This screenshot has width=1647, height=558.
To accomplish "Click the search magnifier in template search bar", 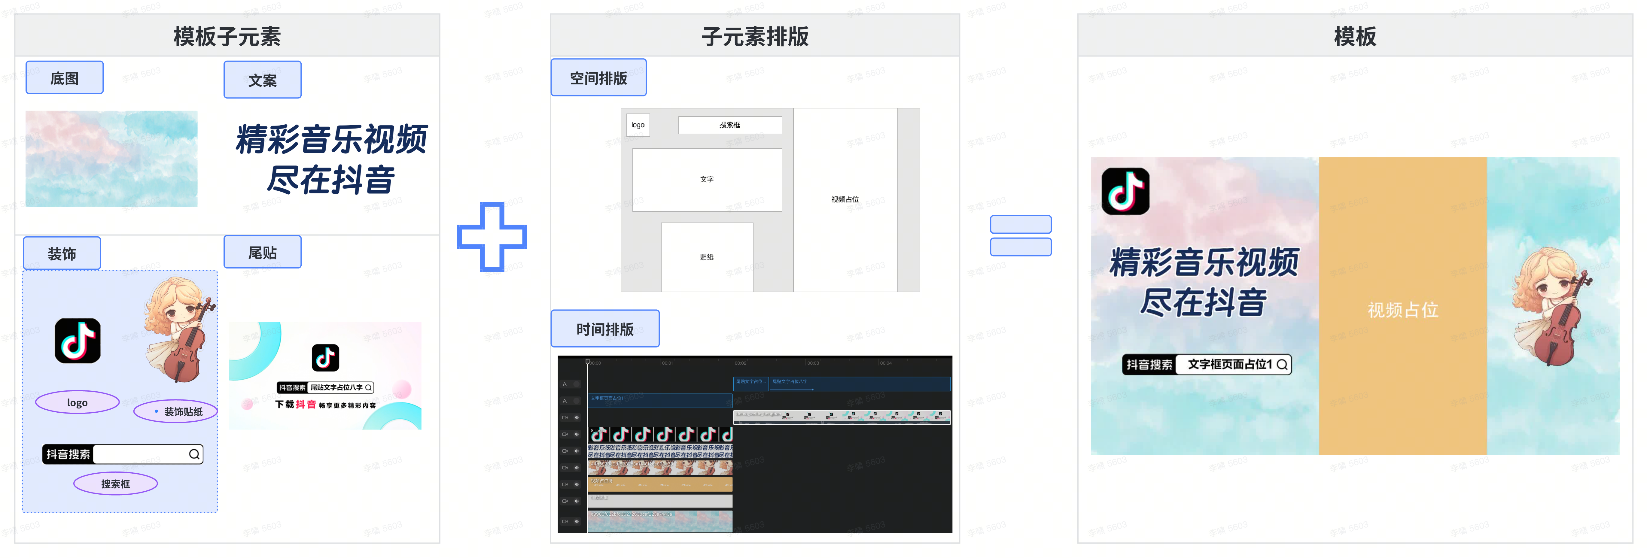I will [x=1282, y=364].
